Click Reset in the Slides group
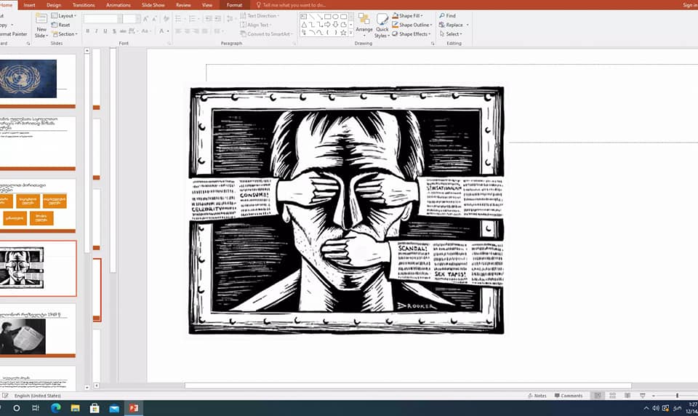 click(x=61, y=25)
